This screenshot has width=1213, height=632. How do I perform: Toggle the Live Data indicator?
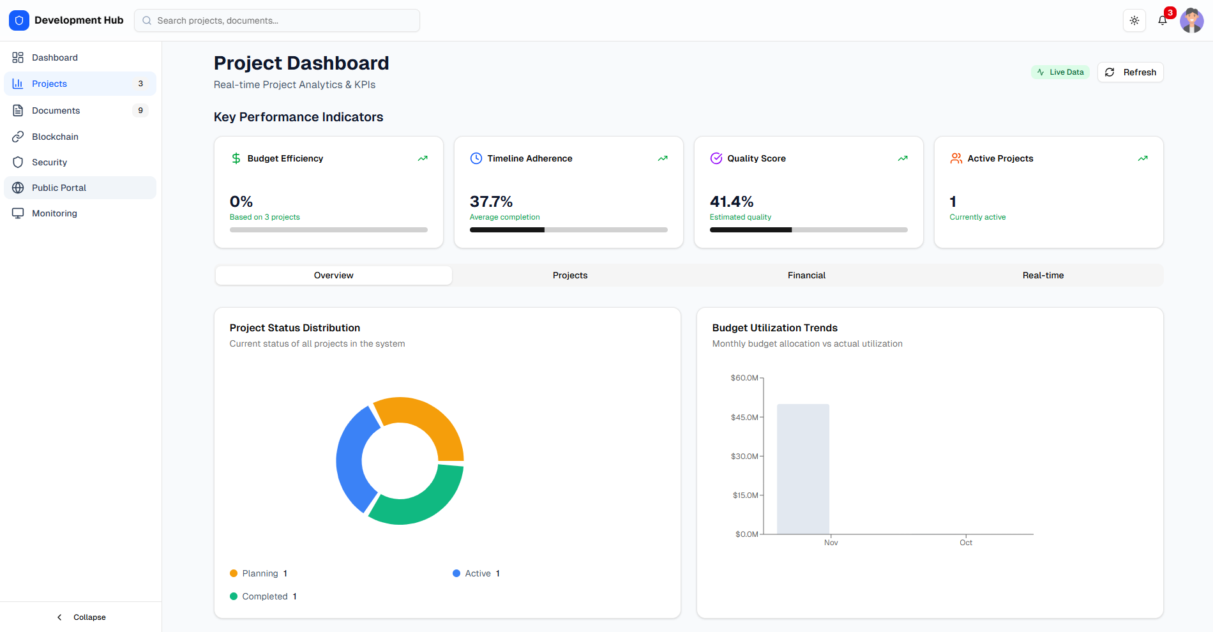1060,71
